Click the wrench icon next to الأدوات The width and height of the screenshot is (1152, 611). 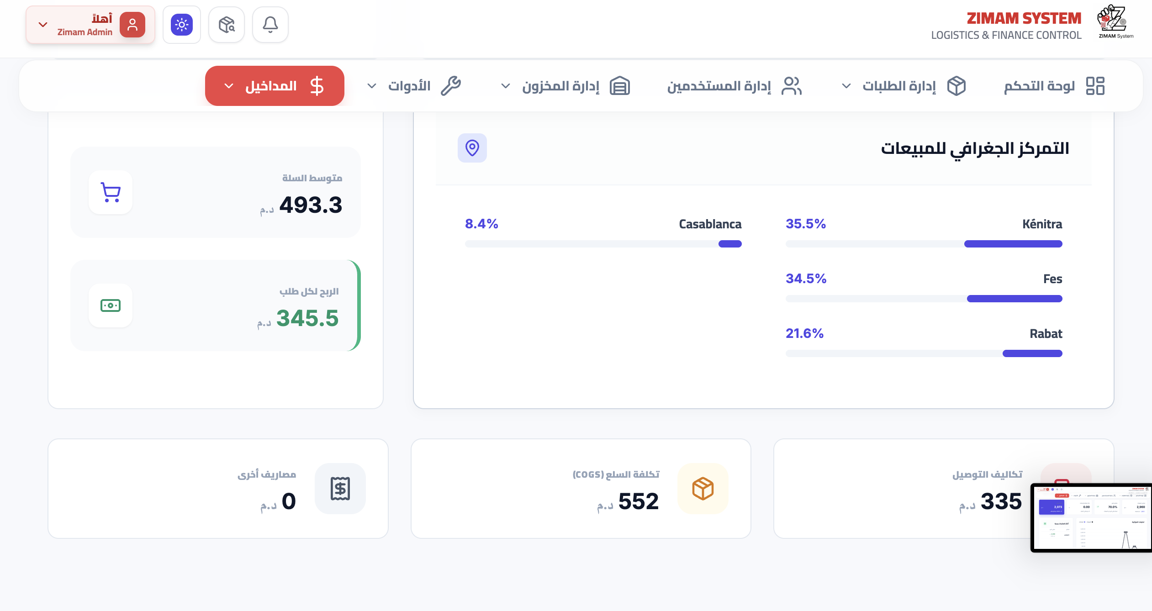pos(451,85)
